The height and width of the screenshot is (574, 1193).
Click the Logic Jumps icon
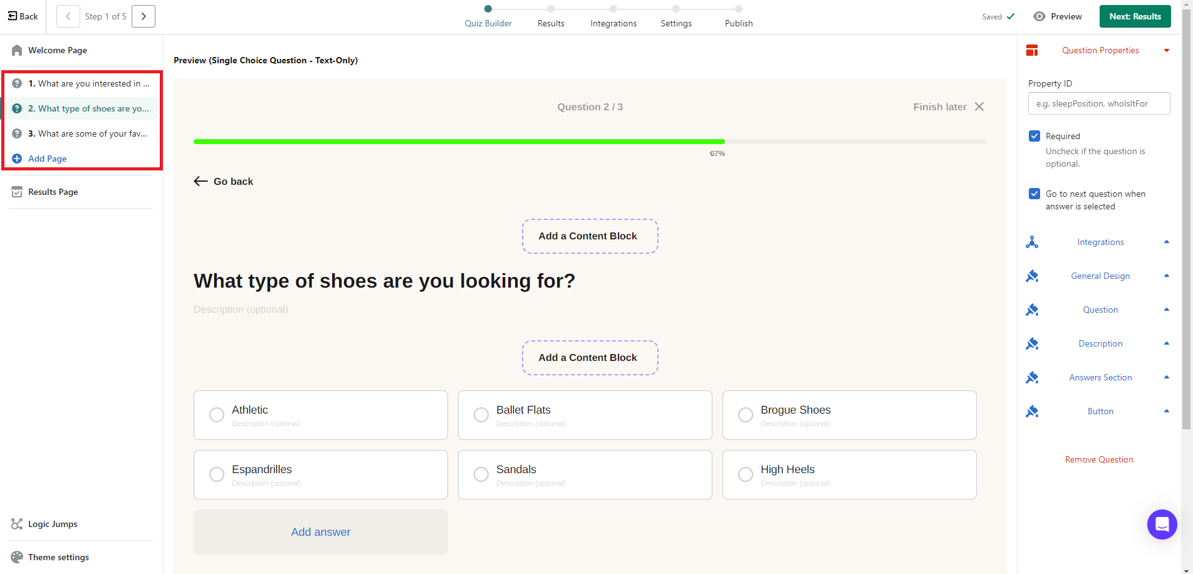click(x=17, y=524)
